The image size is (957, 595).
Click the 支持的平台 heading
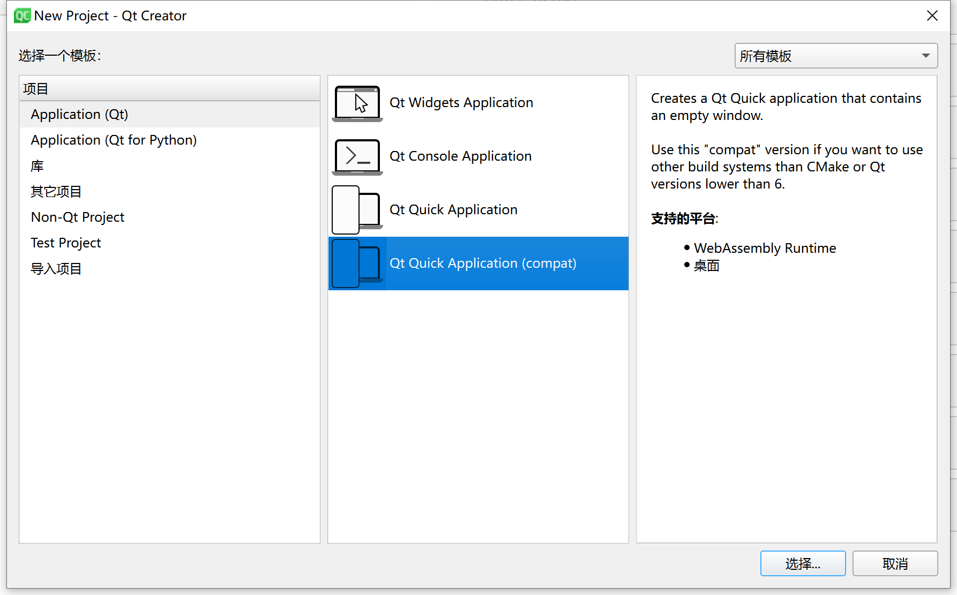tap(684, 219)
